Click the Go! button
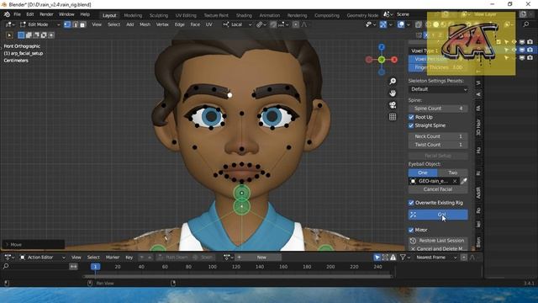Viewport: 538px width, 303px height. pyautogui.click(x=438, y=215)
